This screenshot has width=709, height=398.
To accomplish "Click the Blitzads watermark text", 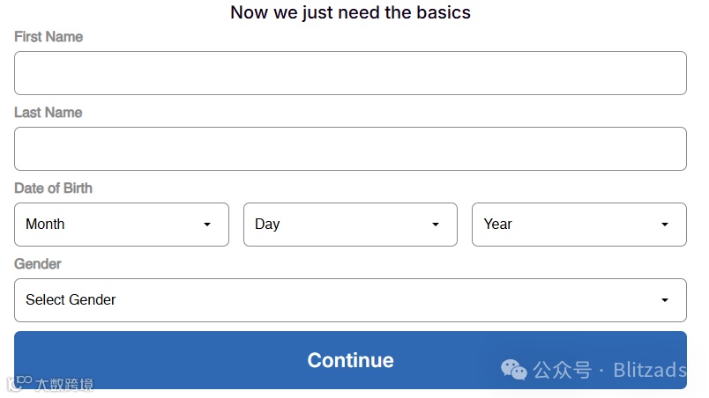I will 650,370.
